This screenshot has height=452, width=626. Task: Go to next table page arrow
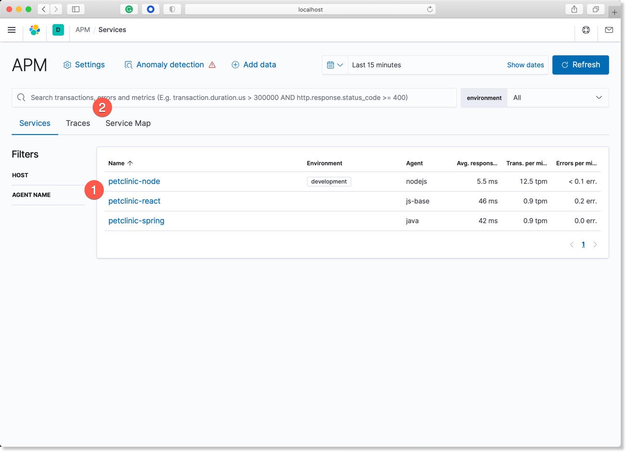point(595,244)
